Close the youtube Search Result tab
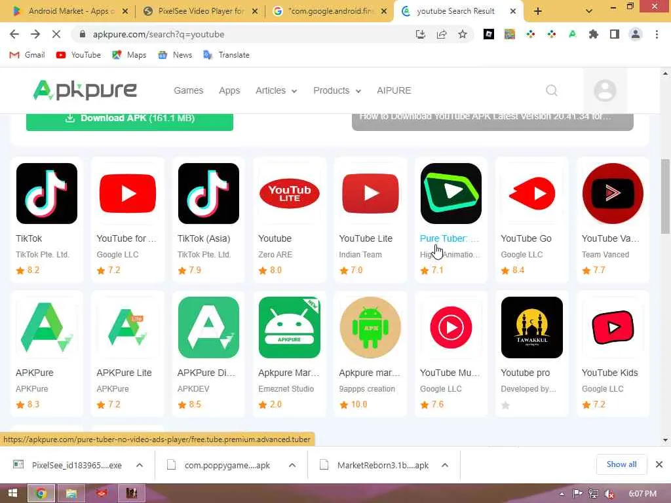Viewport: 671px width, 503px height. pos(513,12)
